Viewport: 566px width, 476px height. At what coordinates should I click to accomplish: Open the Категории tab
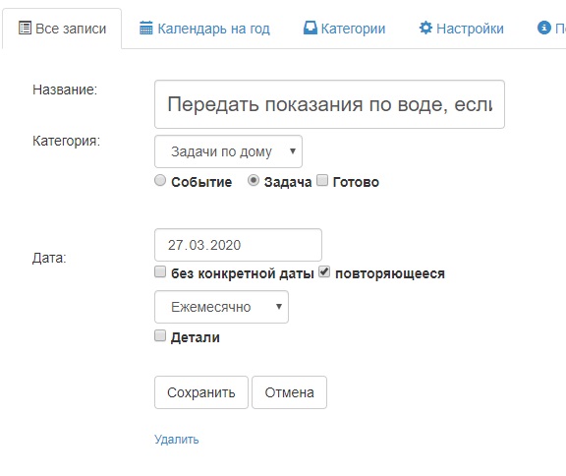[344, 29]
